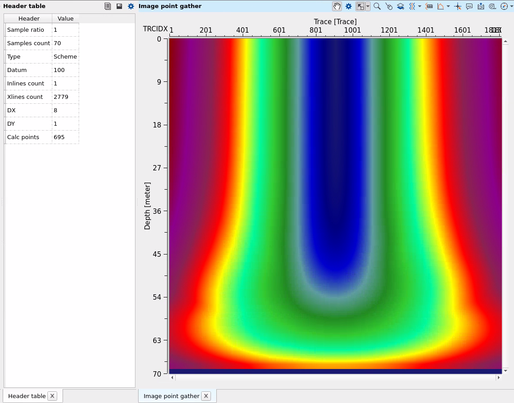514x403 pixels.
Task: Click the copy table icon in Header table toolbar
Action: pyautogui.click(x=107, y=6)
